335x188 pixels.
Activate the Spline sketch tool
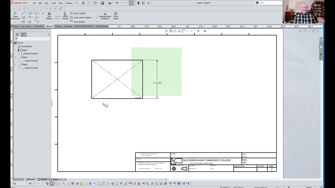pos(36,13)
